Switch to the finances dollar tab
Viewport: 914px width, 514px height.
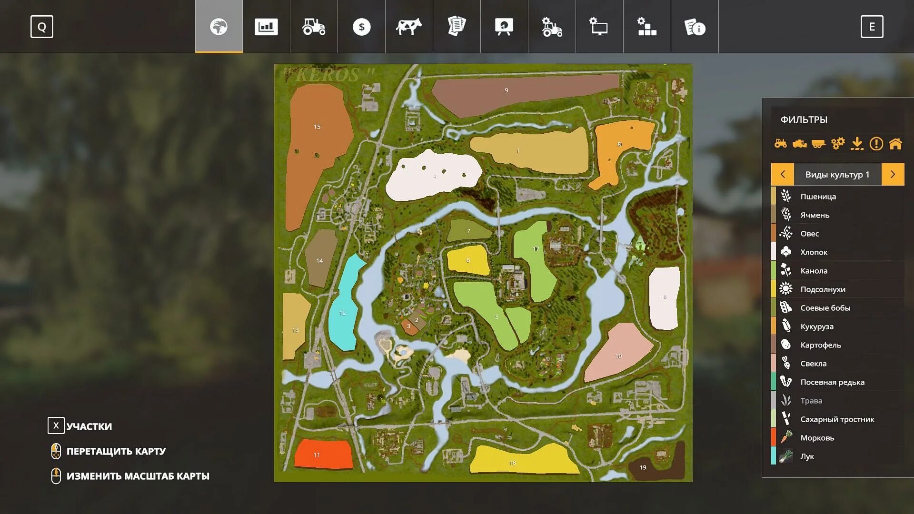click(x=361, y=27)
